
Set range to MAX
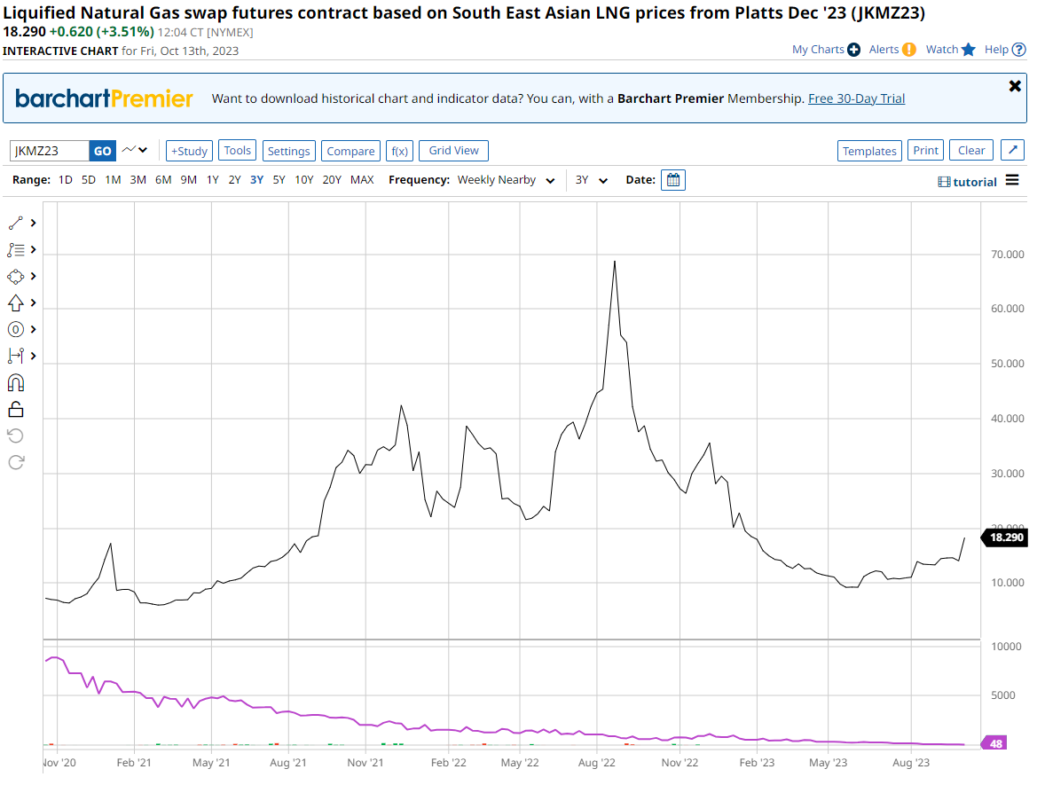362,180
